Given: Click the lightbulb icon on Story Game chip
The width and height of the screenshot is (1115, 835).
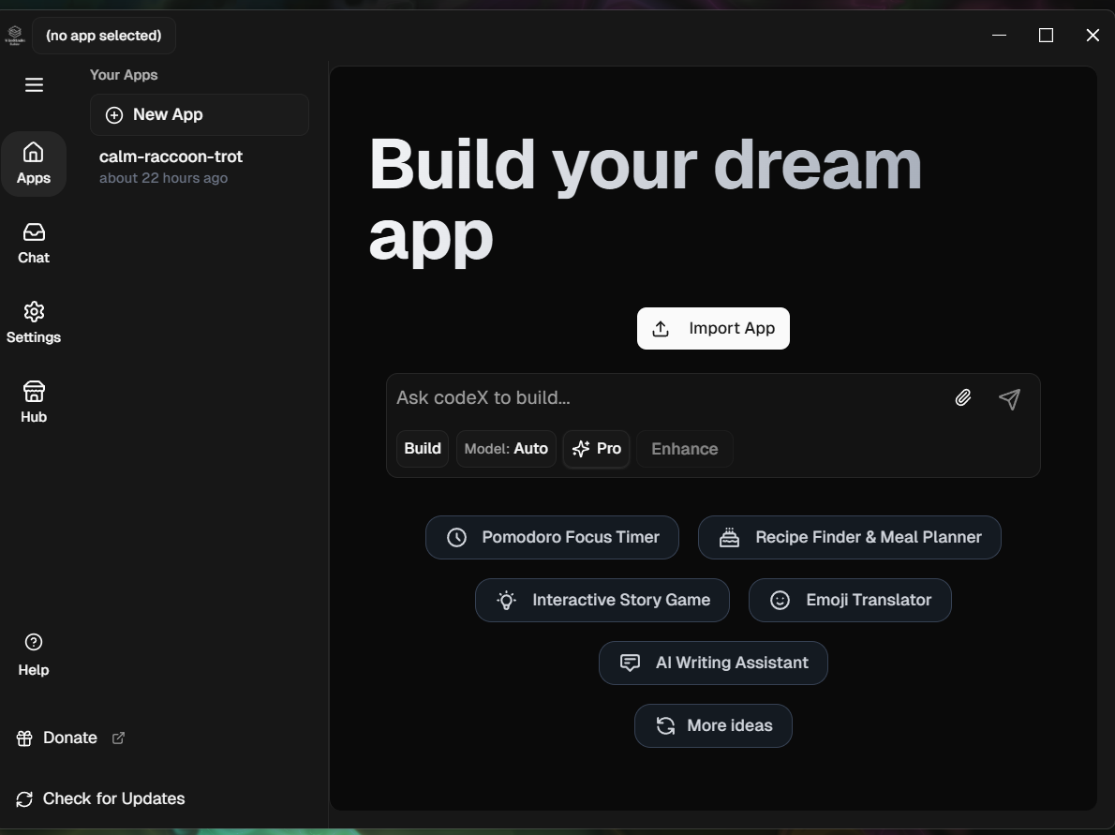Looking at the screenshot, I should point(506,601).
